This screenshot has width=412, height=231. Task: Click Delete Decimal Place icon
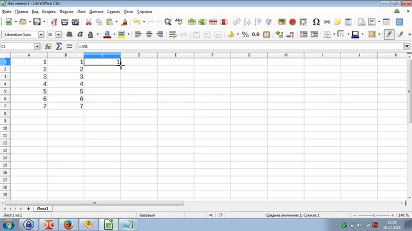[x=290, y=34]
